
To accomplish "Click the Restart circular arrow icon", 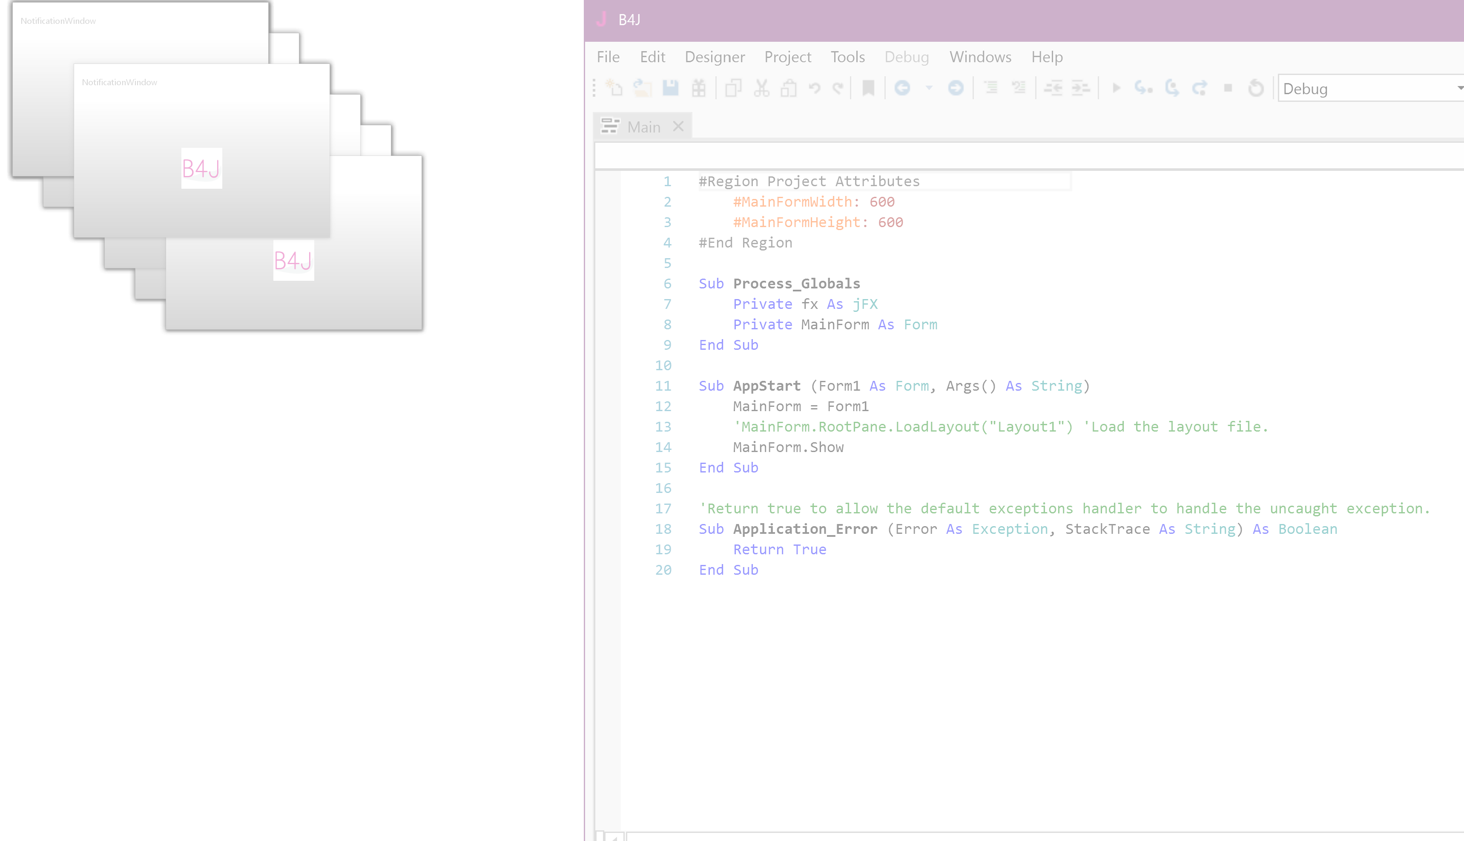I will pos(1256,88).
